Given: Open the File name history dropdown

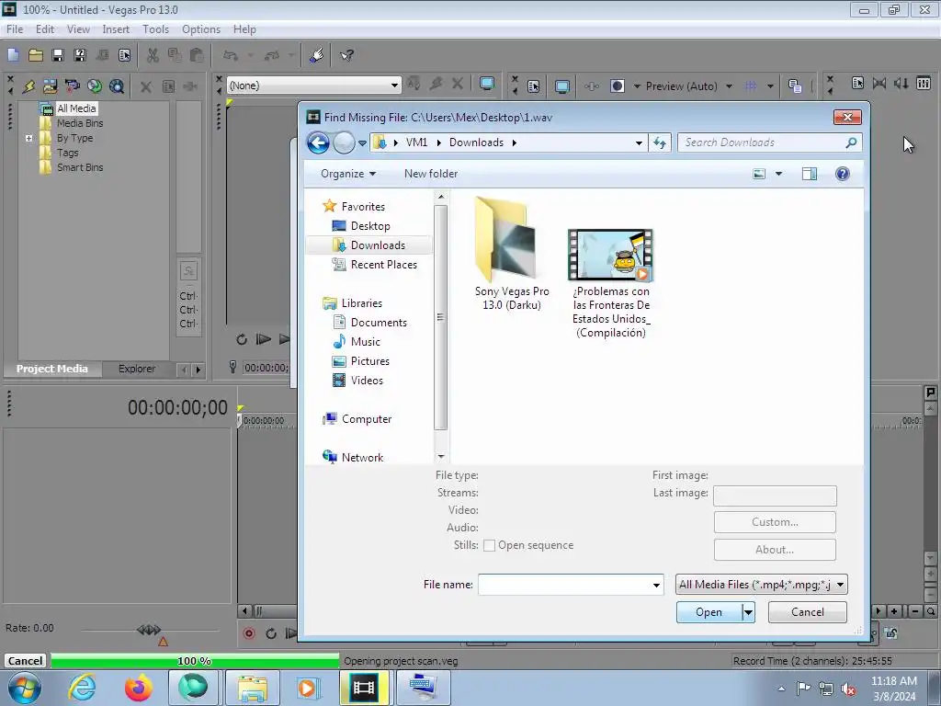Looking at the screenshot, I should pos(656,586).
